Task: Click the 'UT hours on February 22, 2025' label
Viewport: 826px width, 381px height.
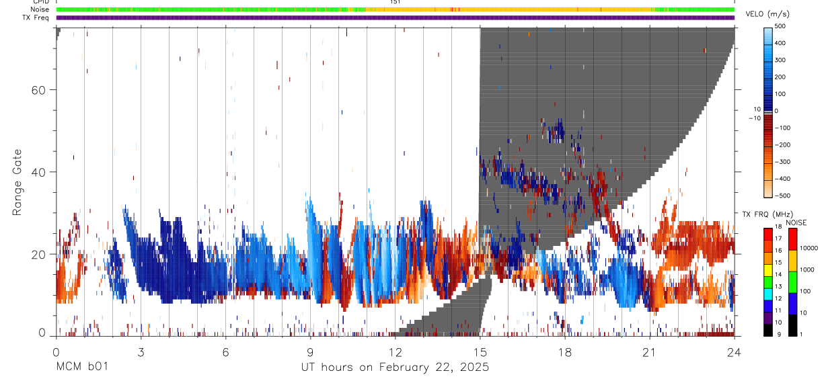Action: coord(394,368)
